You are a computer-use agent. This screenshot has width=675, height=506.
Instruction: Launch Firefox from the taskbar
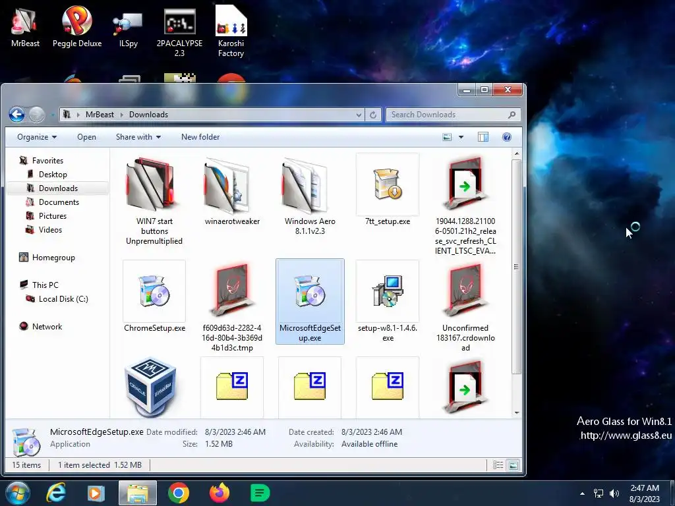click(219, 493)
